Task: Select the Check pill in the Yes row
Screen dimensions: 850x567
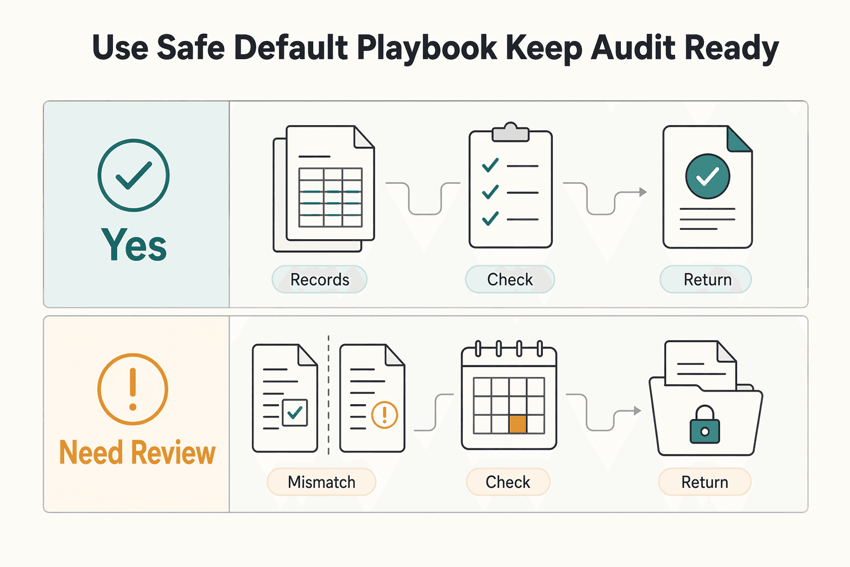Action: coord(510,280)
